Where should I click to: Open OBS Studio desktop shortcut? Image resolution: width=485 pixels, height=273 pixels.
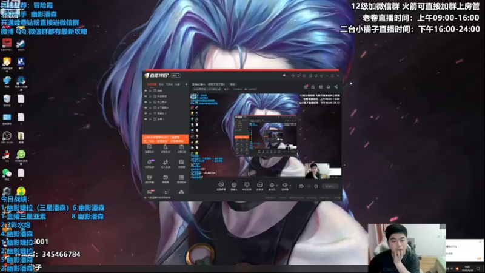(7, 138)
